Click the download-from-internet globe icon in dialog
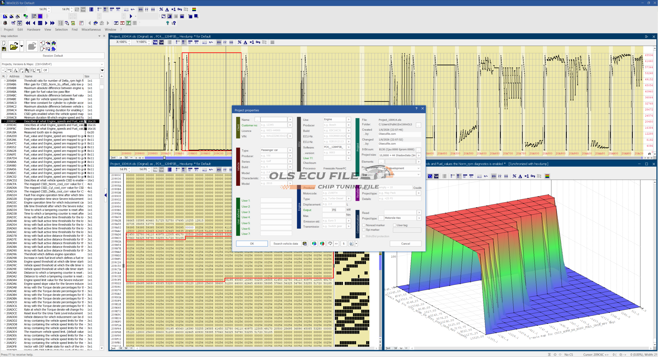 click(x=314, y=244)
